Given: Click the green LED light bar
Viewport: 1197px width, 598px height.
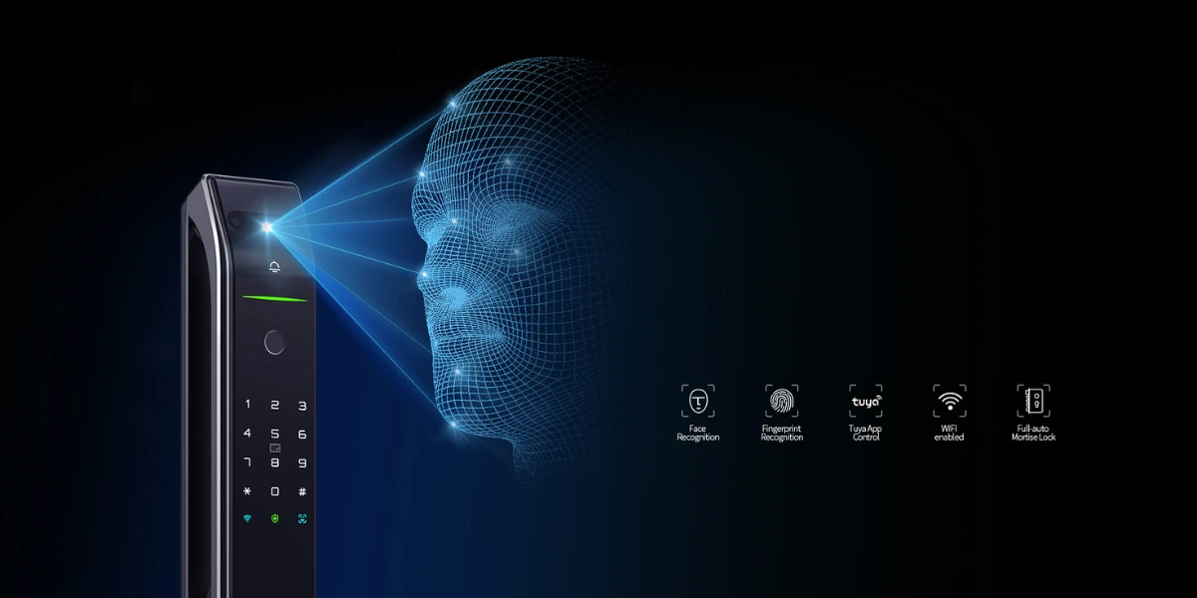Looking at the screenshot, I should coord(274,298).
